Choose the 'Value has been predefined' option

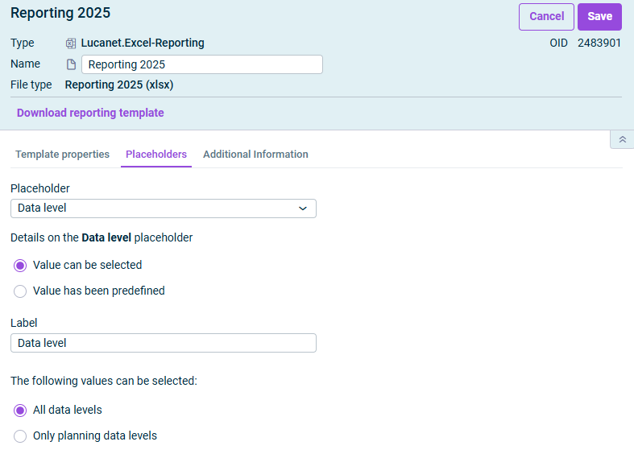(21, 291)
